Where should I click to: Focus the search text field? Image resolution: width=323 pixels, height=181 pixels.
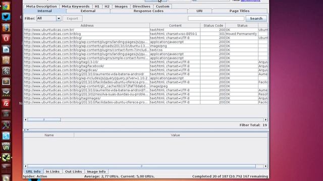[216, 19]
